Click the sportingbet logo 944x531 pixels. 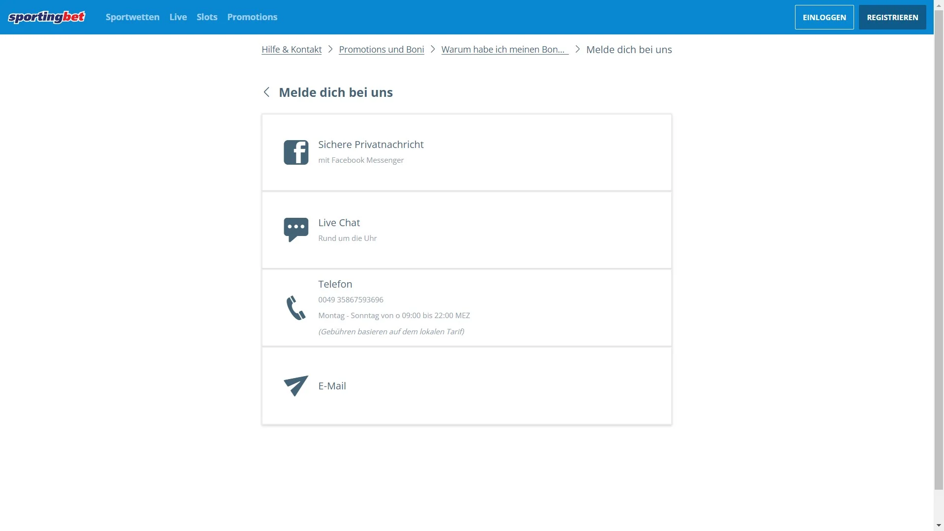click(x=47, y=17)
